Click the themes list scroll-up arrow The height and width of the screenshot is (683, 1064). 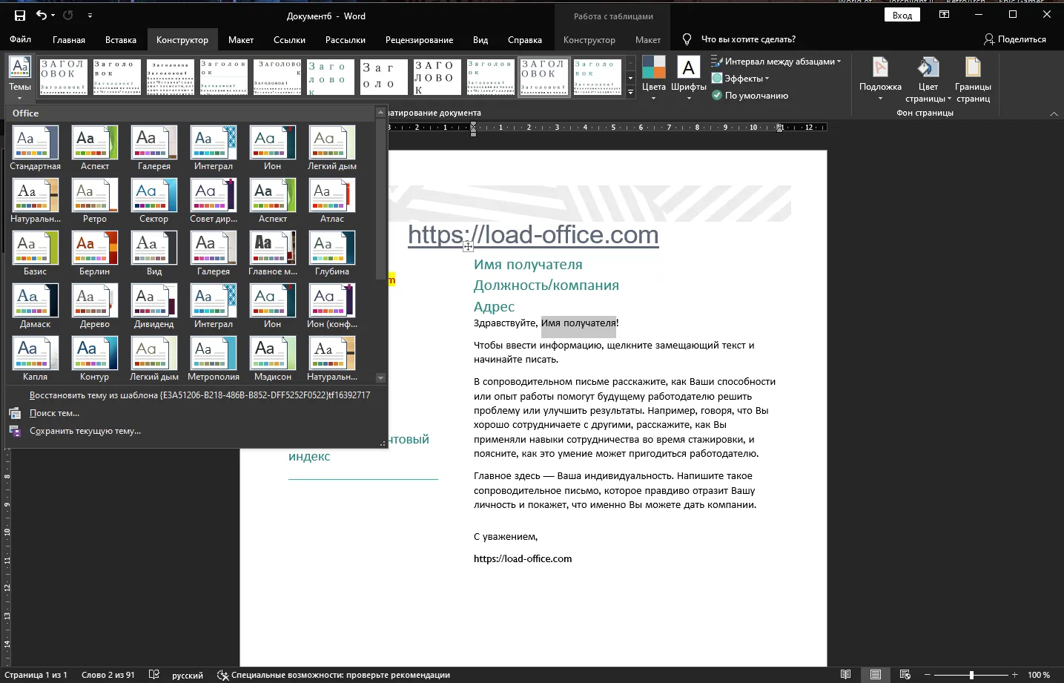point(380,113)
